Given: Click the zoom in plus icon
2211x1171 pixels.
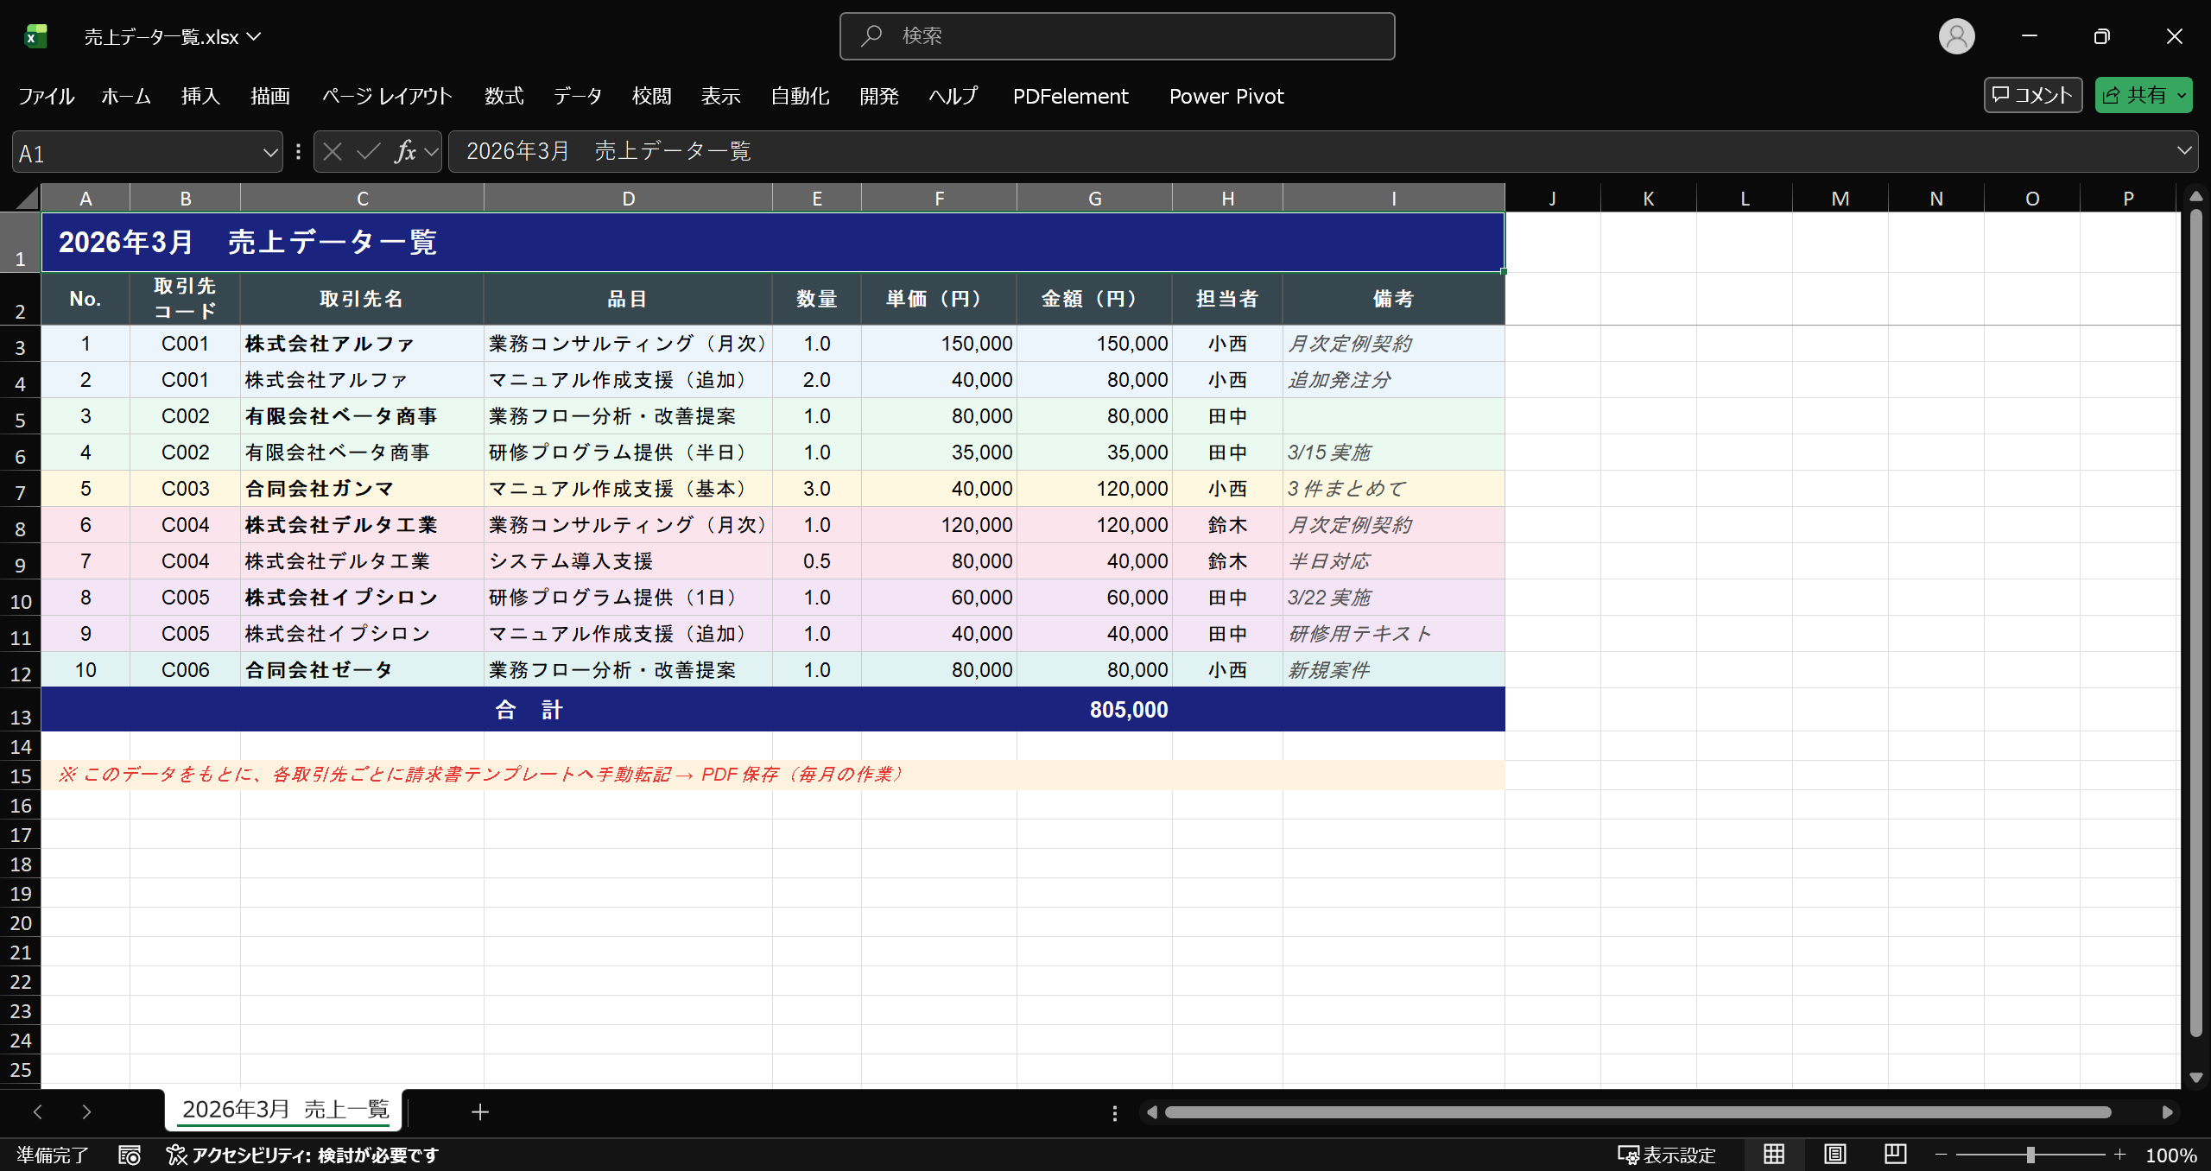Looking at the screenshot, I should coord(2119,1155).
